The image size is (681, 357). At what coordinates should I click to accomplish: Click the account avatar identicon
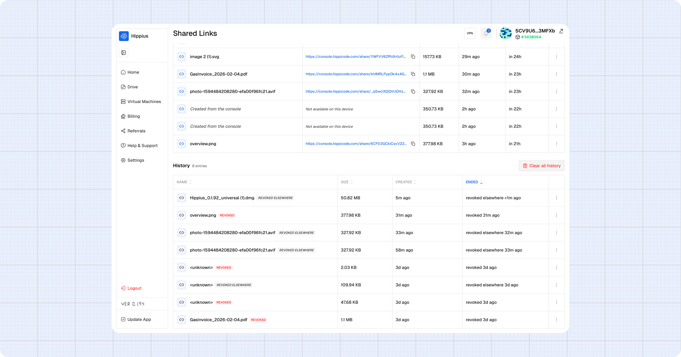pyautogui.click(x=505, y=33)
